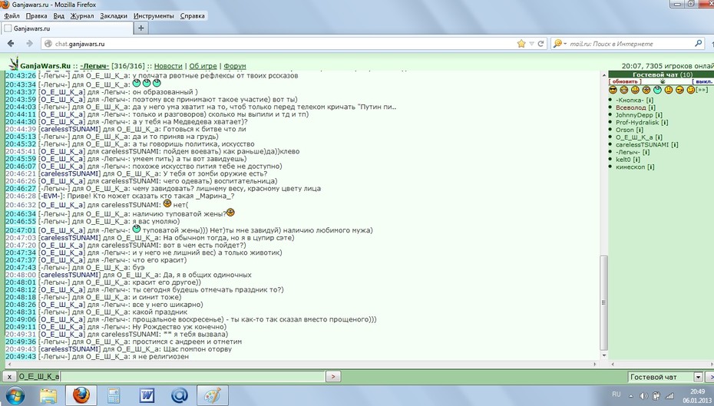
Task: Open the Инструменты menu
Action: click(154, 16)
